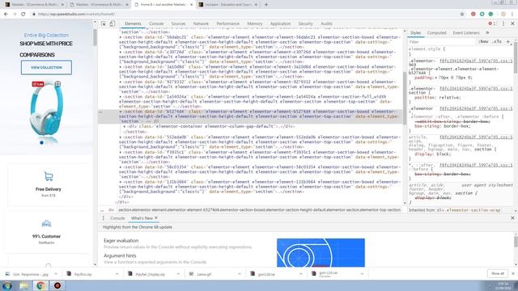Expand the section with data-id f3935c1
Viewport: 518px width, 291px height.
pos(121,152)
